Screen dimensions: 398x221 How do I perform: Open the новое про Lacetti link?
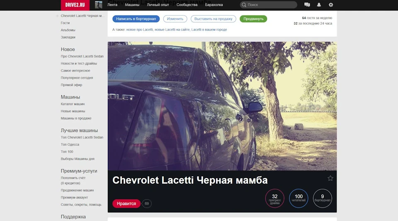[140, 30]
